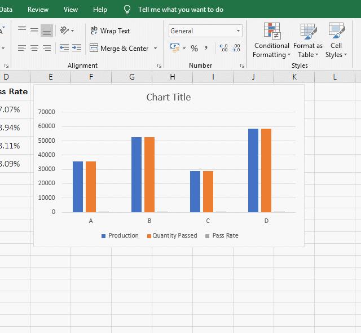361x333 pixels.
Task: Toggle Bottom Align for cells
Action: [x=47, y=30]
